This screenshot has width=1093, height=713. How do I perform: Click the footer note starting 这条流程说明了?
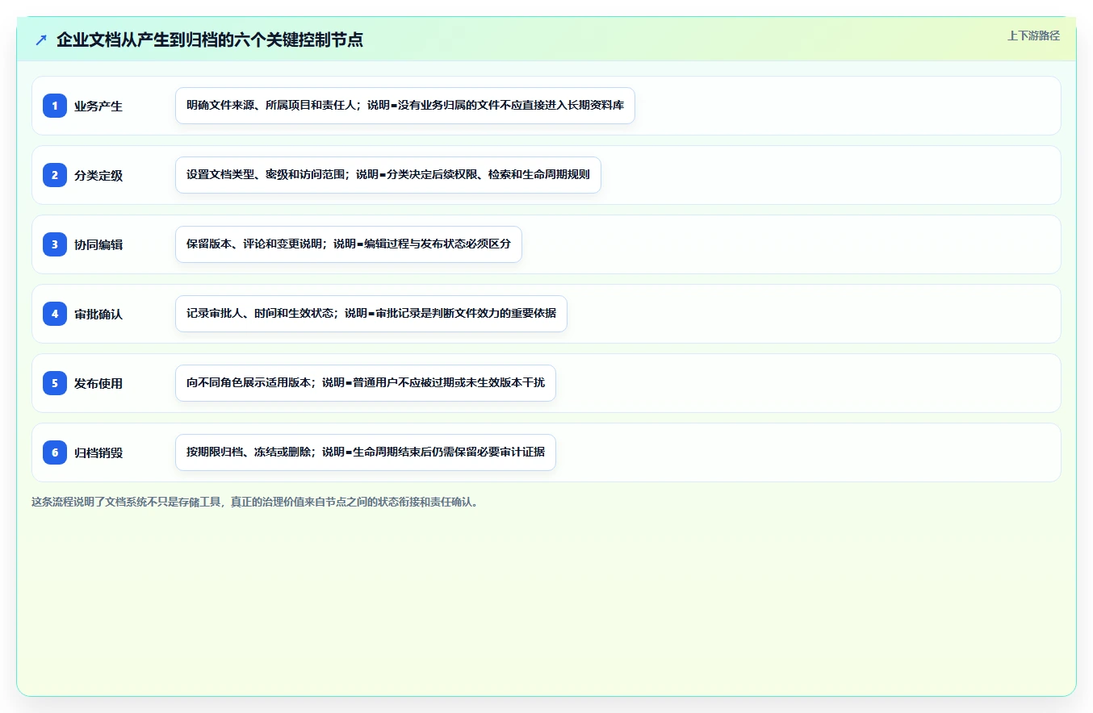click(x=256, y=502)
